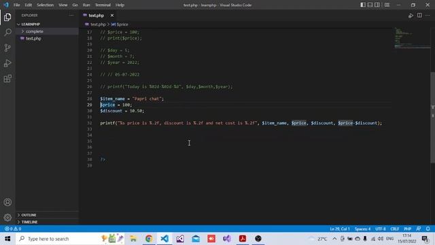Click the code minimap
Image resolution: width=435 pixels, height=245 pixels.
point(412,38)
